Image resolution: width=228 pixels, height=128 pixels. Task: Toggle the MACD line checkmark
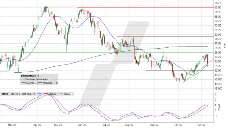coord(43,94)
